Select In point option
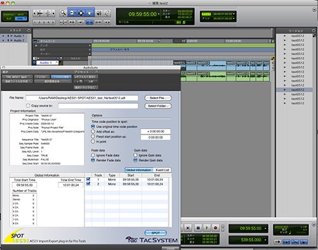 point(93,141)
